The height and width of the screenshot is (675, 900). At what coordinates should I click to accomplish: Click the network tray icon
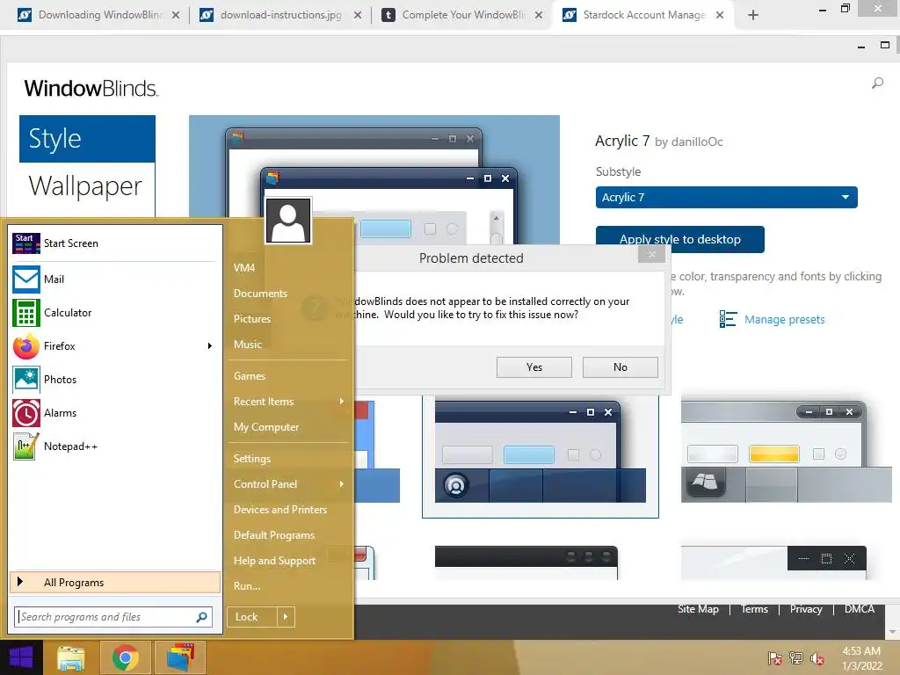pos(796,657)
